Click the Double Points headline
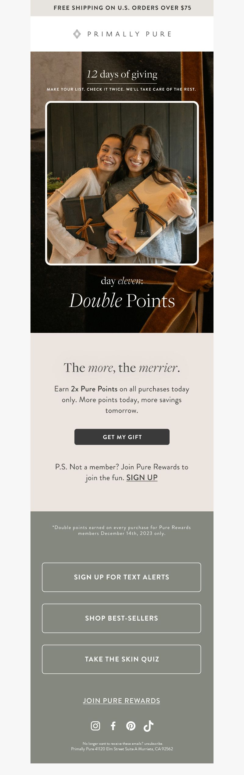This screenshot has width=244, height=775. (x=122, y=301)
